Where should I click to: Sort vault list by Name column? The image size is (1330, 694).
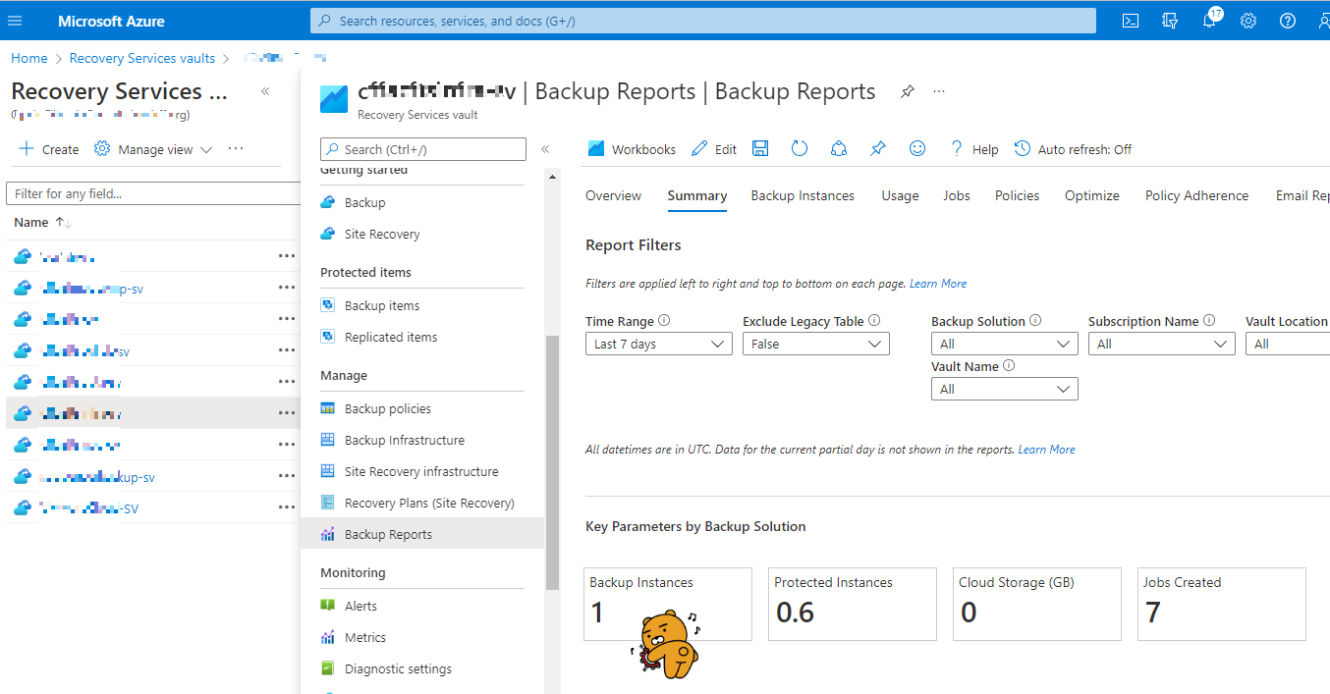43,223
